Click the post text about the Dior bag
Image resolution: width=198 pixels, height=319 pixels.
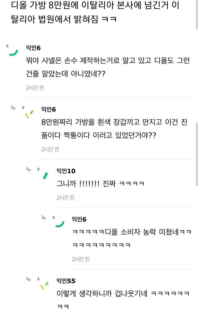pyautogui.click(x=93, y=12)
